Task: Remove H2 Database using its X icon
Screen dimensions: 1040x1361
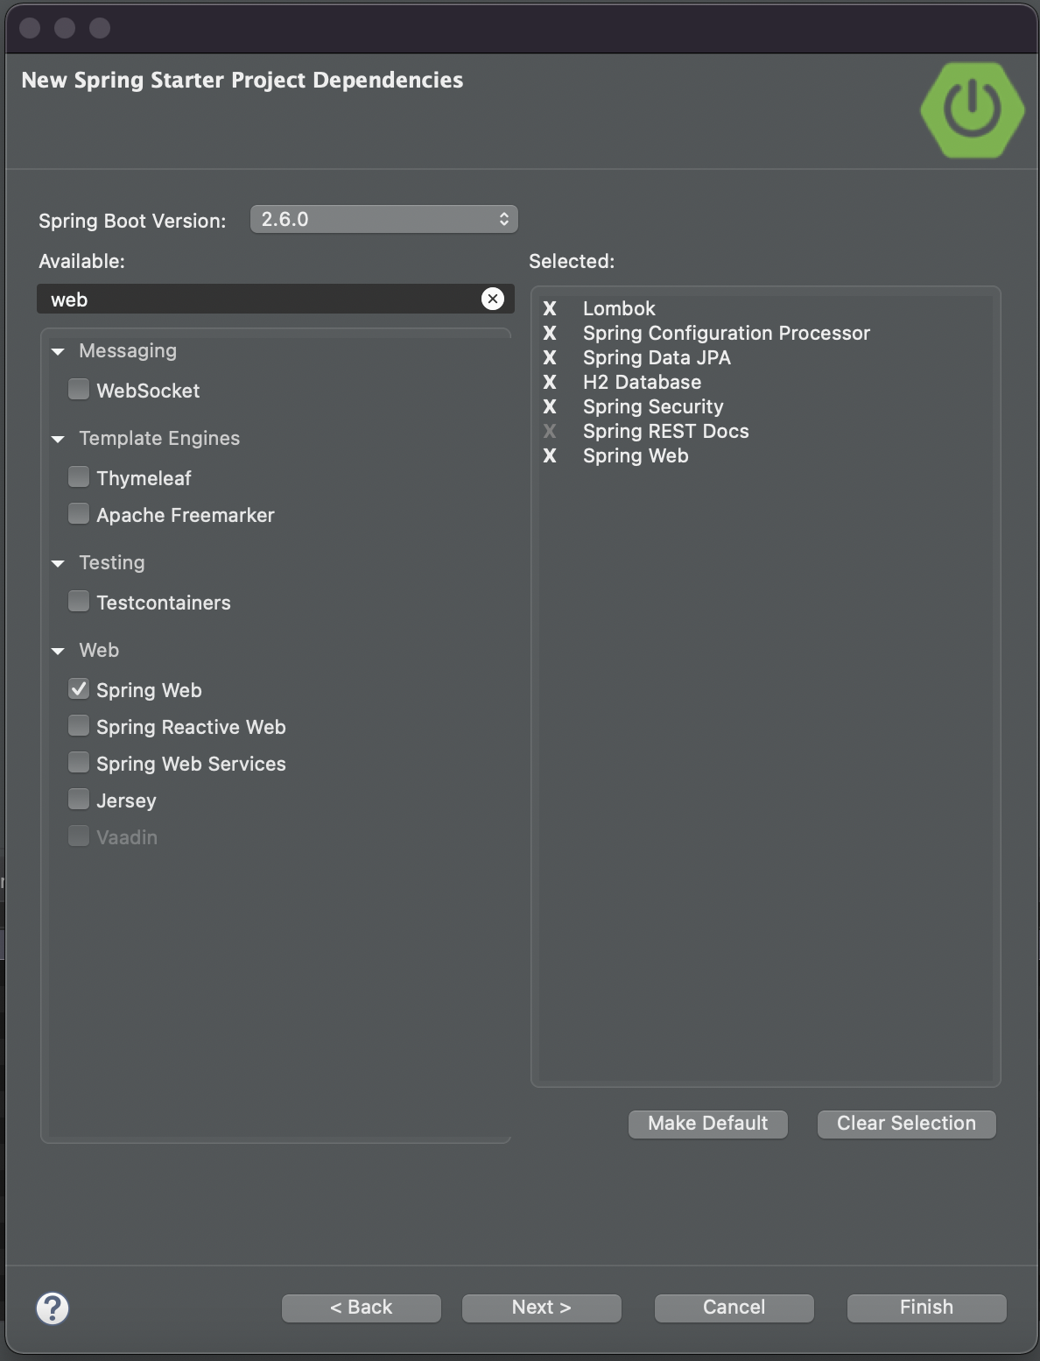Action: pos(550,382)
